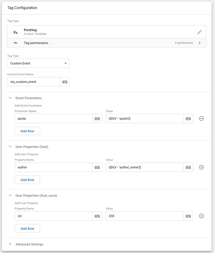Collapse the Event Parameters section
The width and height of the screenshot is (215, 253).
coord(10,98)
